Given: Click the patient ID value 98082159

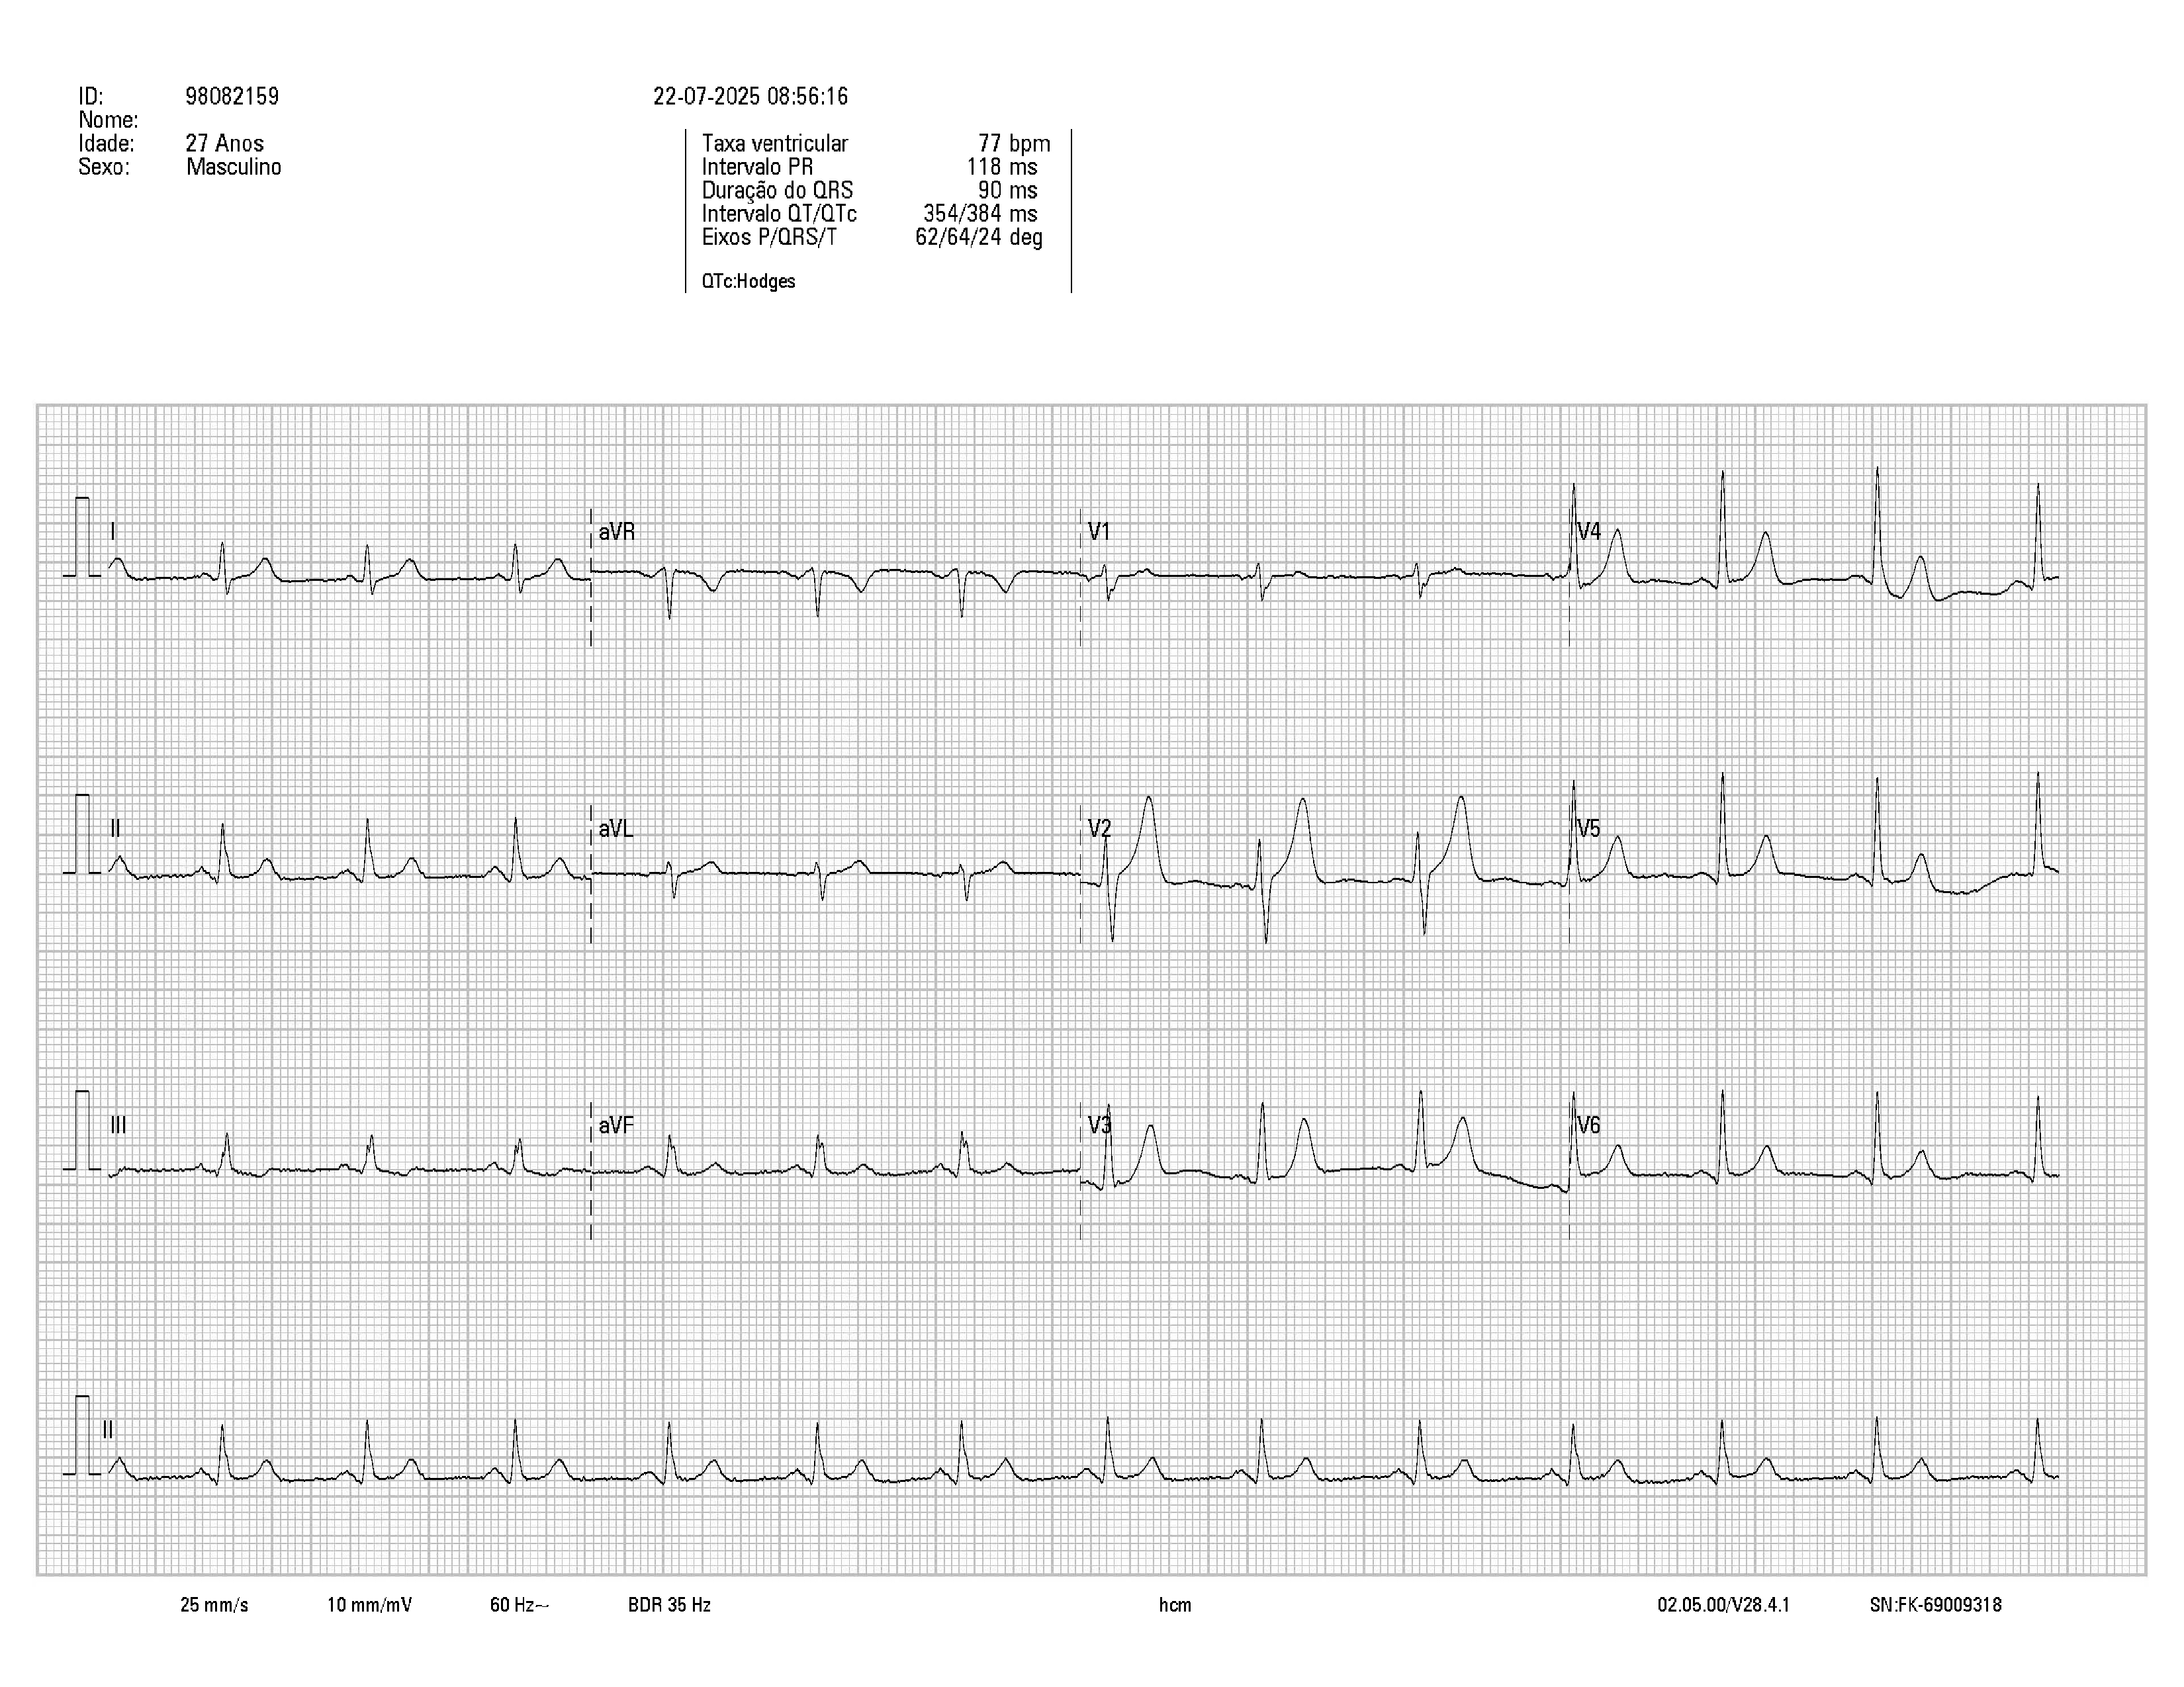Looking at the screenshot, I should click(232, 97).
